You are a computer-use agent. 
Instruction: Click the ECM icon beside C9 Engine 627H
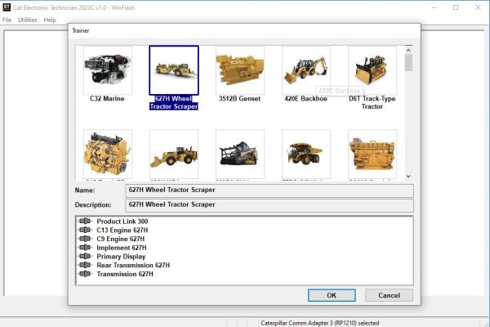pos(85,239)
